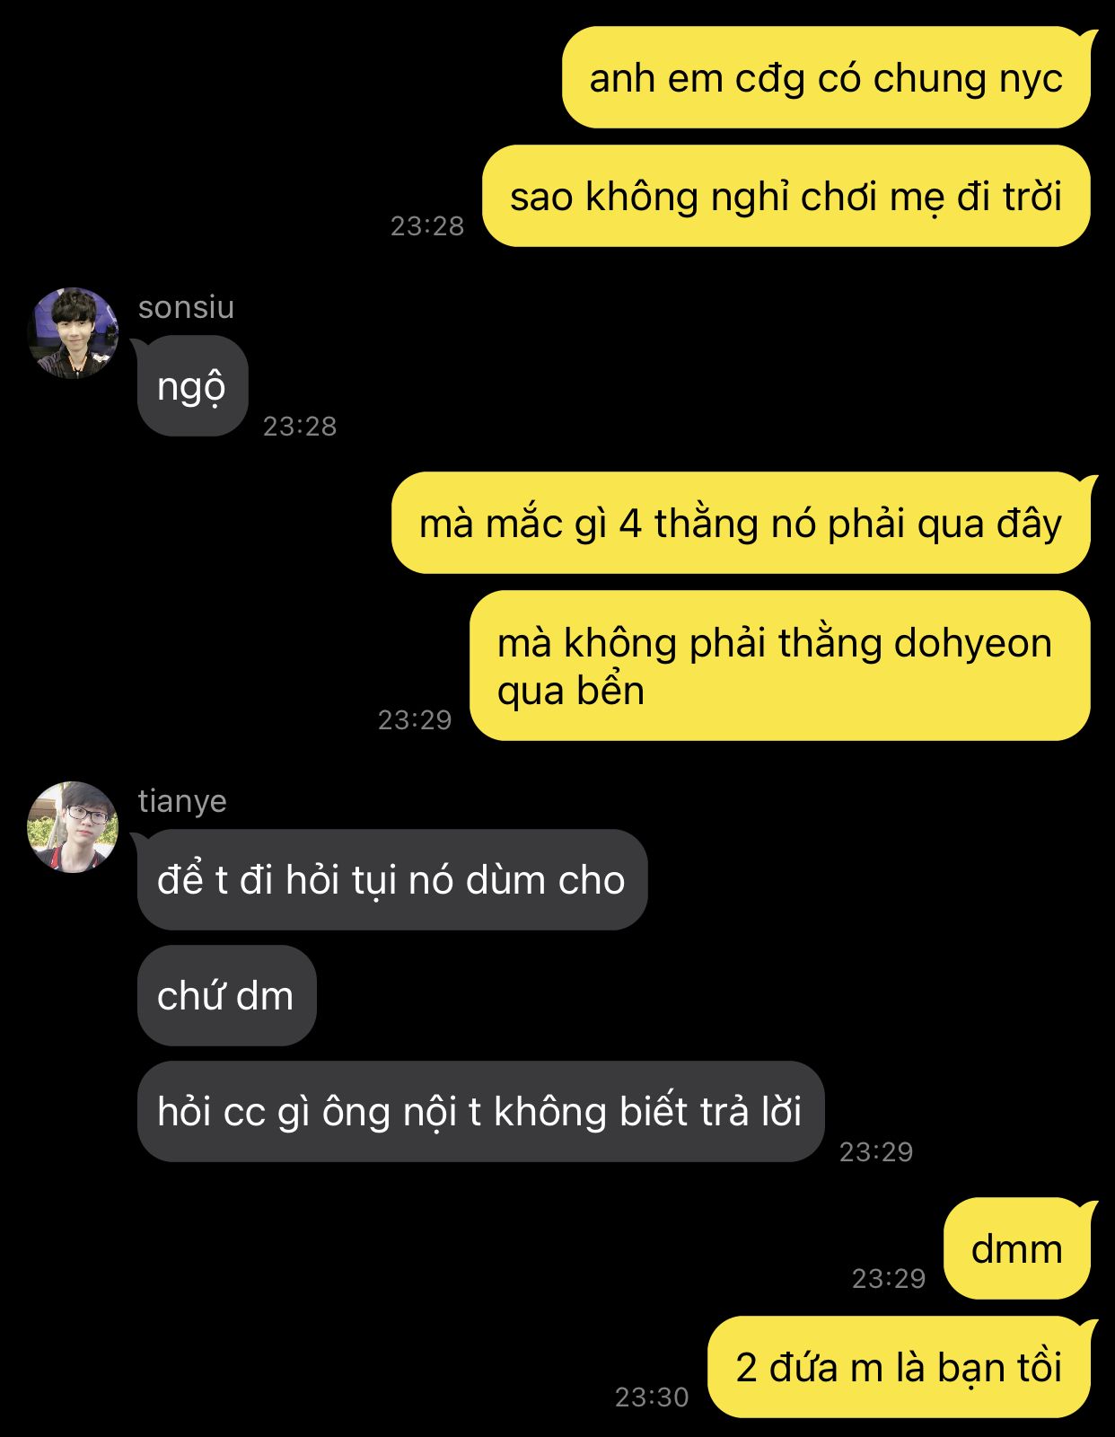Click the tianye username label
Image resolution: width=1115 pixels, height=1437 pixels.
pos(182,800)
